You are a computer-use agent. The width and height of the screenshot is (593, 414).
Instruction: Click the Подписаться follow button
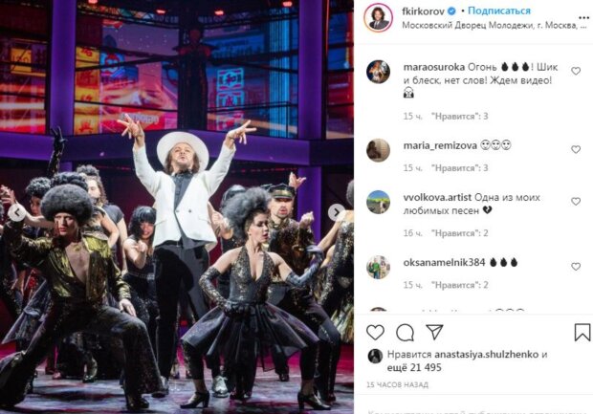point(499,11)
